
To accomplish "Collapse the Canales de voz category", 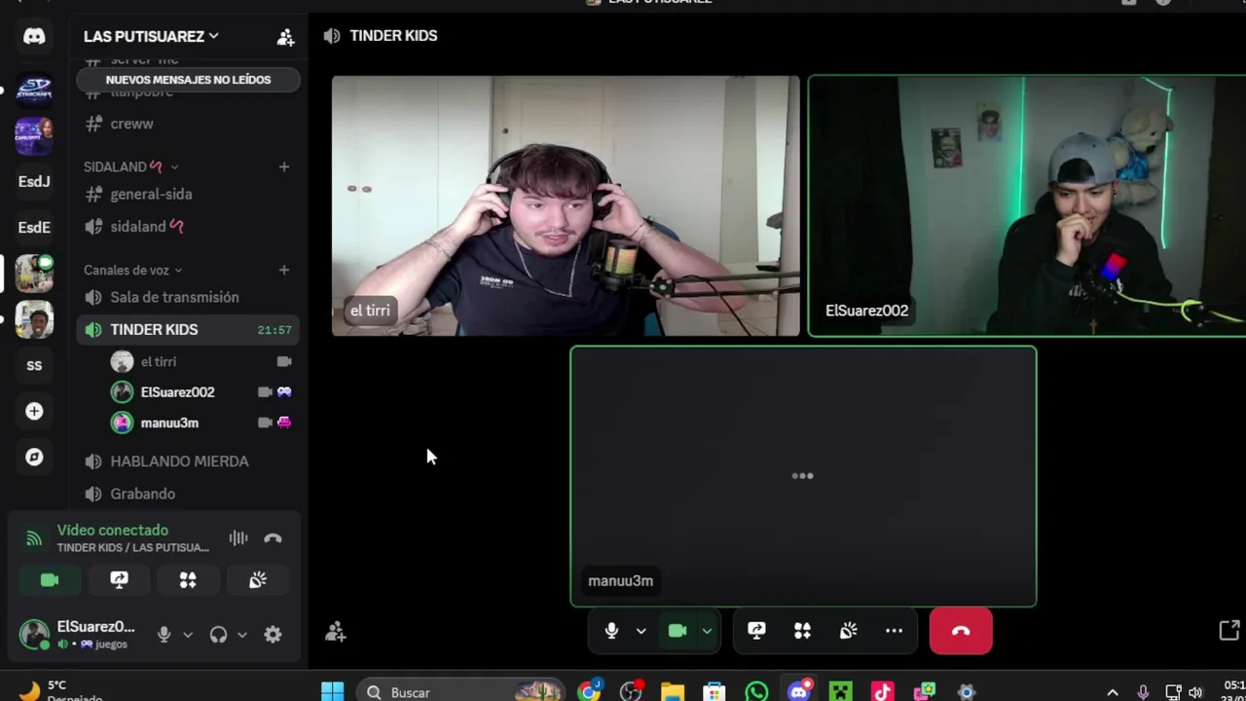I will pos(133,270).
